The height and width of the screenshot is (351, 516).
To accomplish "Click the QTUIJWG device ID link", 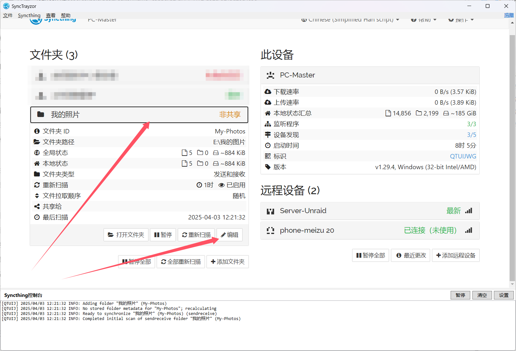I will (x=463, y=156).
